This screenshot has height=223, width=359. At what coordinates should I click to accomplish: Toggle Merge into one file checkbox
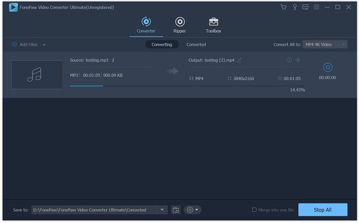pos(254,210)
